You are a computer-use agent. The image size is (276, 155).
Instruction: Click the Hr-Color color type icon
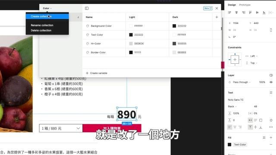tap(88, 43)
